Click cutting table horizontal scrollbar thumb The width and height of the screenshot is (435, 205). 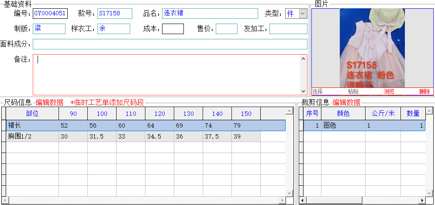(x=334, y=200)
